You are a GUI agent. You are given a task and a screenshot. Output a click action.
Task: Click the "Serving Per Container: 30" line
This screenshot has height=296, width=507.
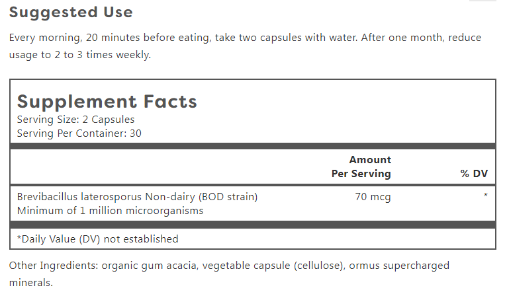coord(79,133)
